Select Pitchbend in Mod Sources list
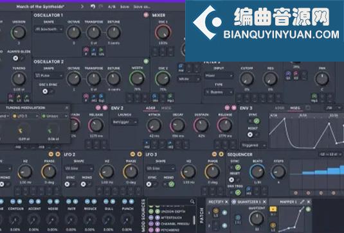Viewport: 344px width, 233px height. coord(170,230)
